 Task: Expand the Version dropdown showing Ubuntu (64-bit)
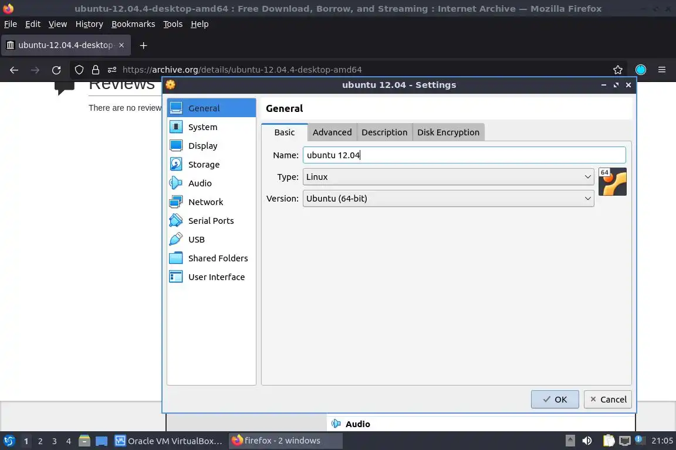(x=448, y=199)
